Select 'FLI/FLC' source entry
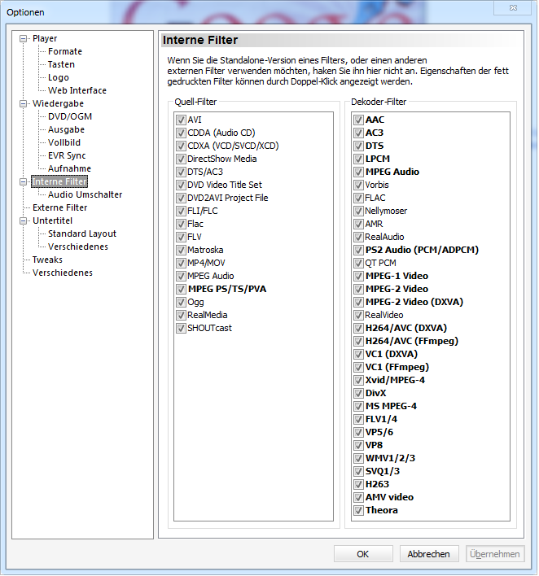 click(x=203, y=211)
